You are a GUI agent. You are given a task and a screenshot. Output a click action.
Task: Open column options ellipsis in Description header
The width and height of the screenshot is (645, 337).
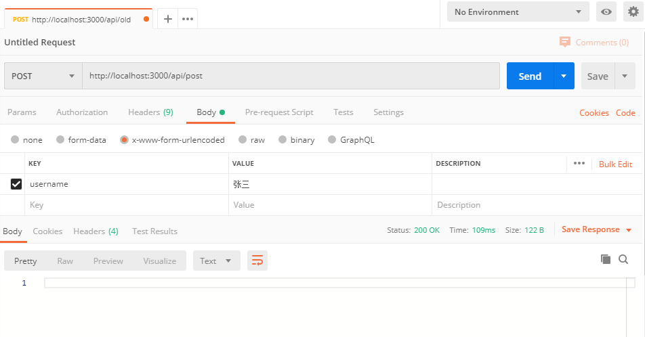(x=579, y=164)
